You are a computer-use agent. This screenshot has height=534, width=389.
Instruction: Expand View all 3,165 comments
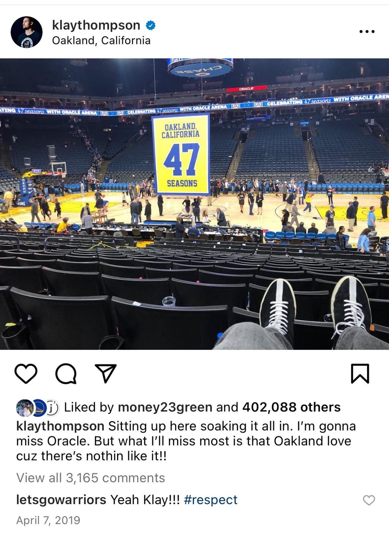coord(90,478)
